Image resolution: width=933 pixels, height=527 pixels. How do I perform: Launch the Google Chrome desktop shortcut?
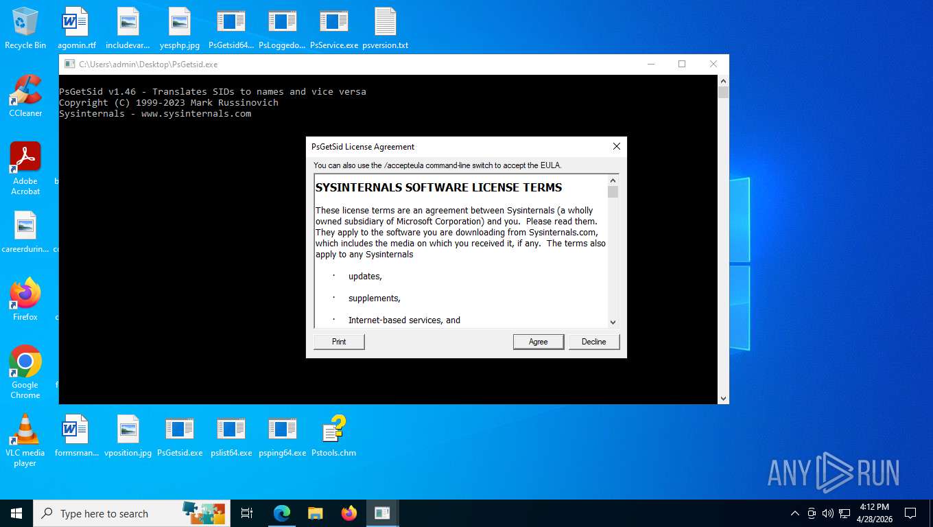point(25,372)
